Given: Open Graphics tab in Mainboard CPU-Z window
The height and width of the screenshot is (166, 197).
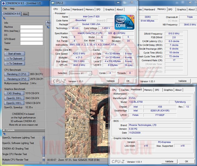Looking at the screenshot, I should (x=168, y=90).
